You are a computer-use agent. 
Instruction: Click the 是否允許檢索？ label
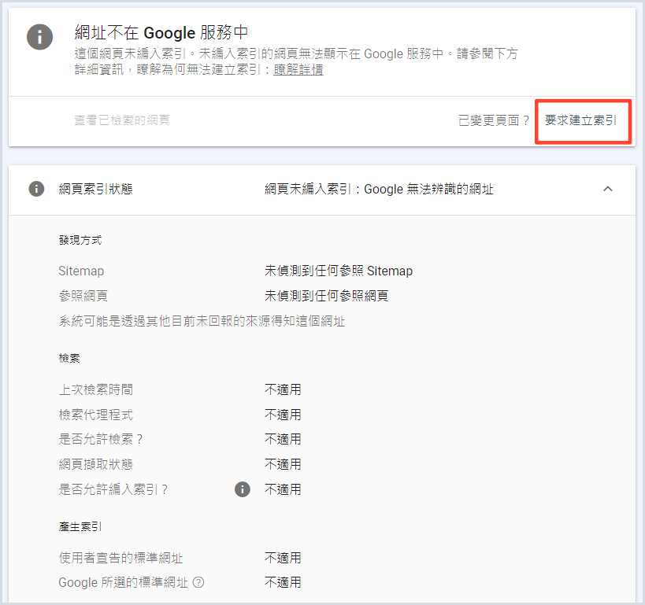[x=102, y=439]
